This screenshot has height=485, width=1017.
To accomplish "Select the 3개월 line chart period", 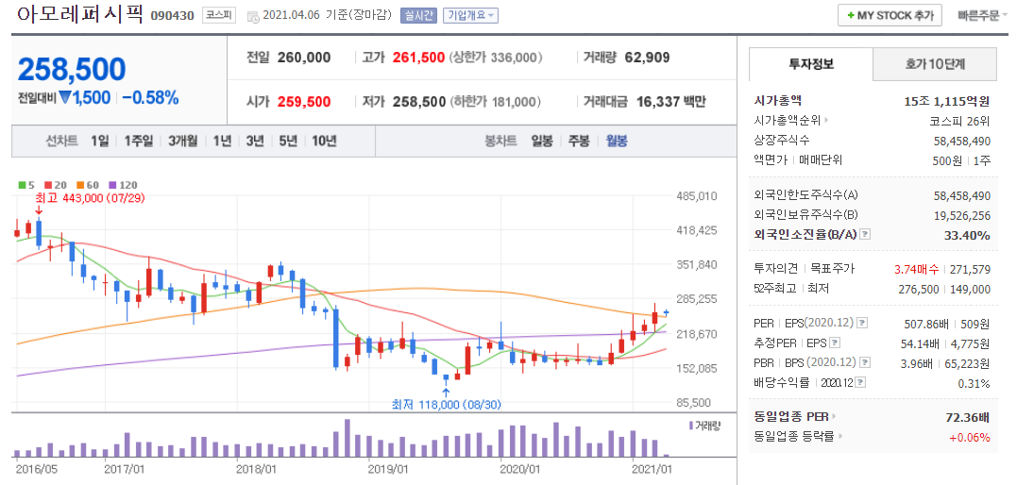I will coord(183,141).
